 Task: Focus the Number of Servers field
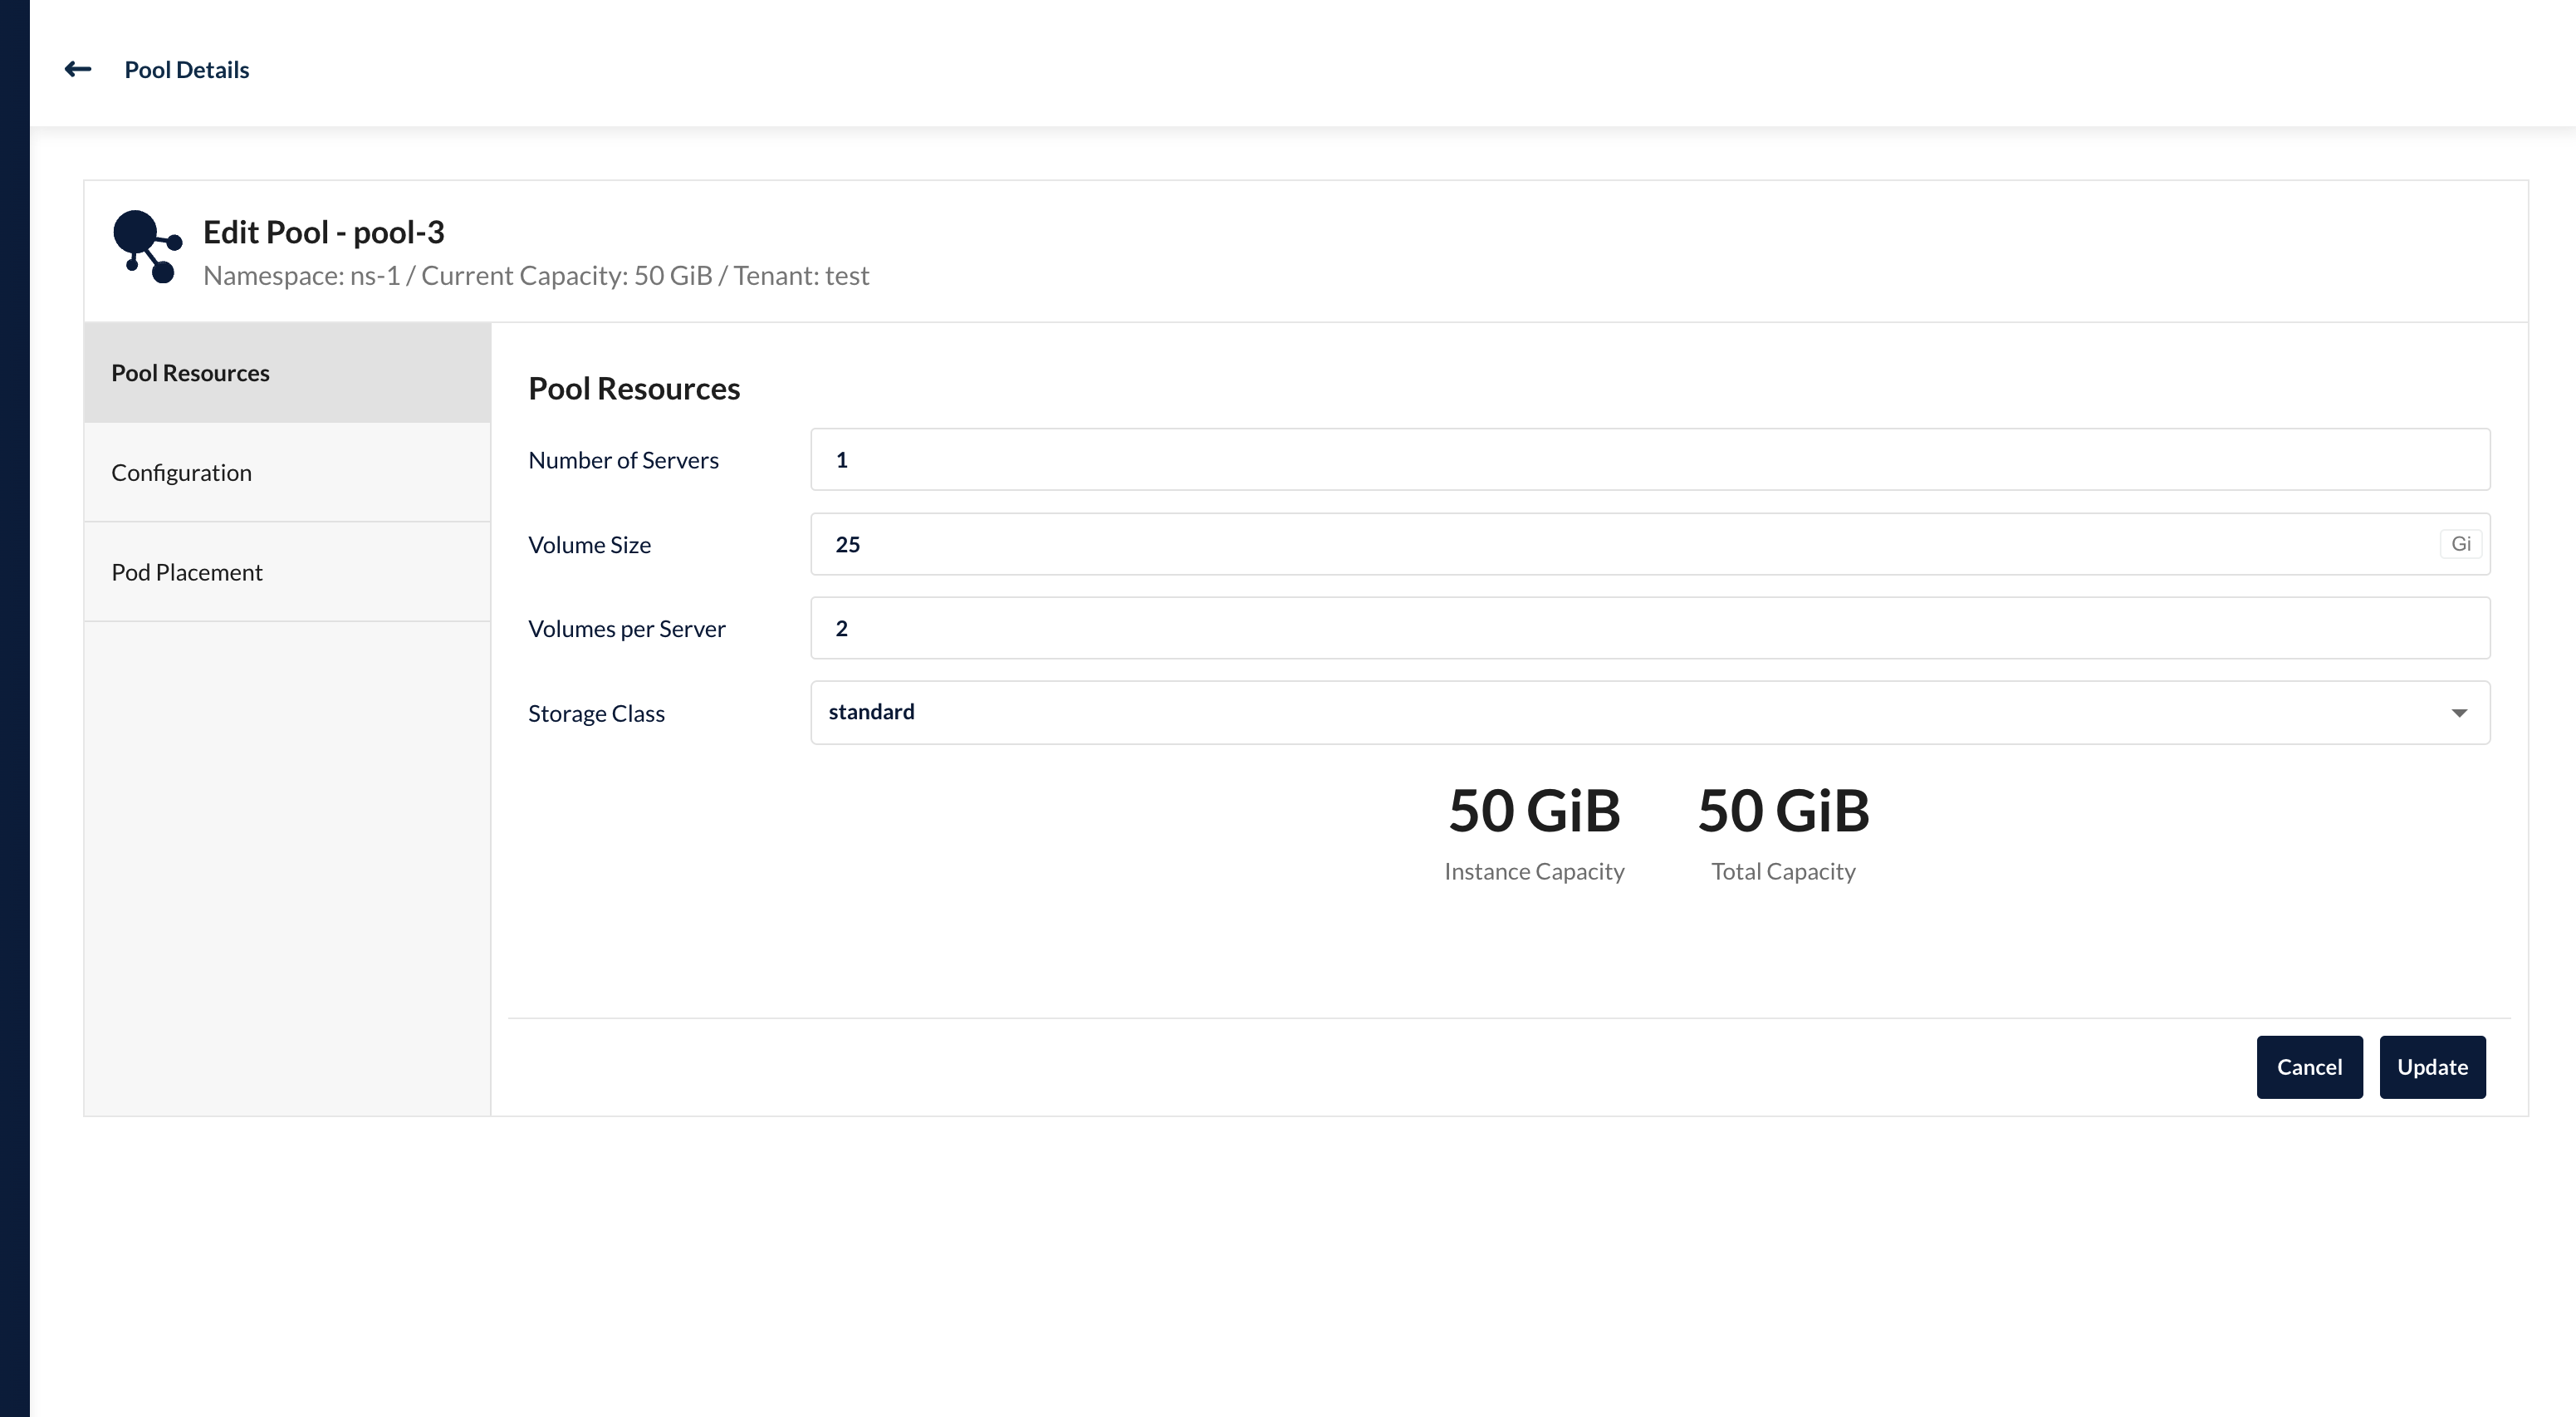click(x=1650, y=460)
